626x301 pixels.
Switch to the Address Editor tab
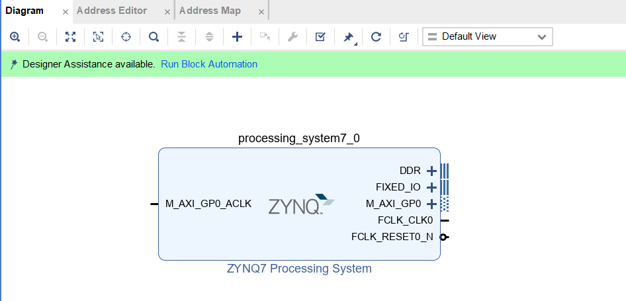pyautogui.click(x=112, y=11)
